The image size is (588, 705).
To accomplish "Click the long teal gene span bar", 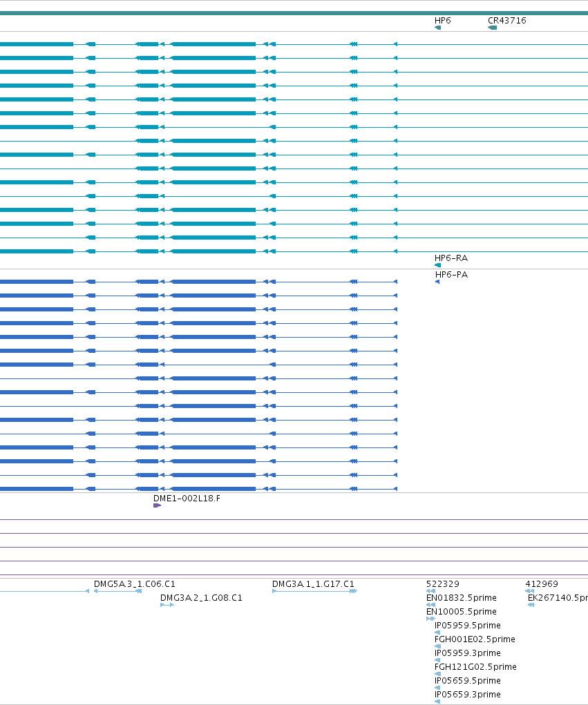I will [294, 13].
